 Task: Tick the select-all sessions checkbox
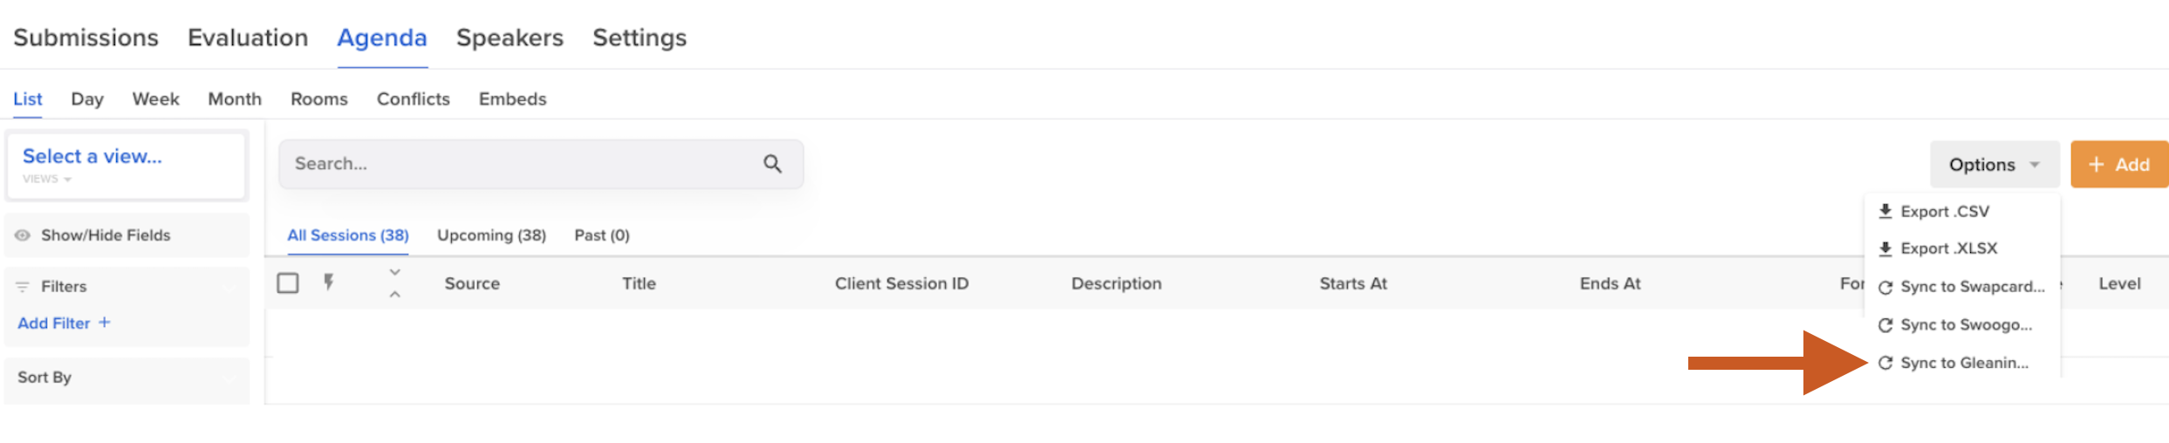click(288, 283)
